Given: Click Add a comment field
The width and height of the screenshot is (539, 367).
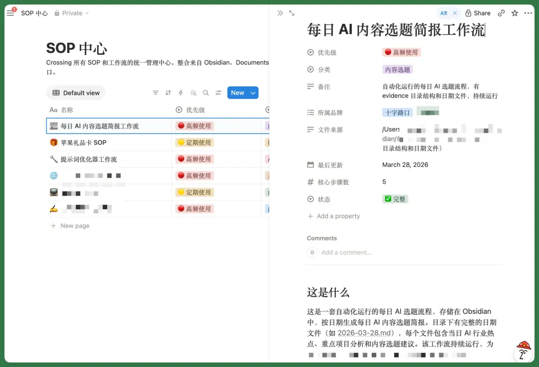Looking at the screenshot, I should coord(346,253).
